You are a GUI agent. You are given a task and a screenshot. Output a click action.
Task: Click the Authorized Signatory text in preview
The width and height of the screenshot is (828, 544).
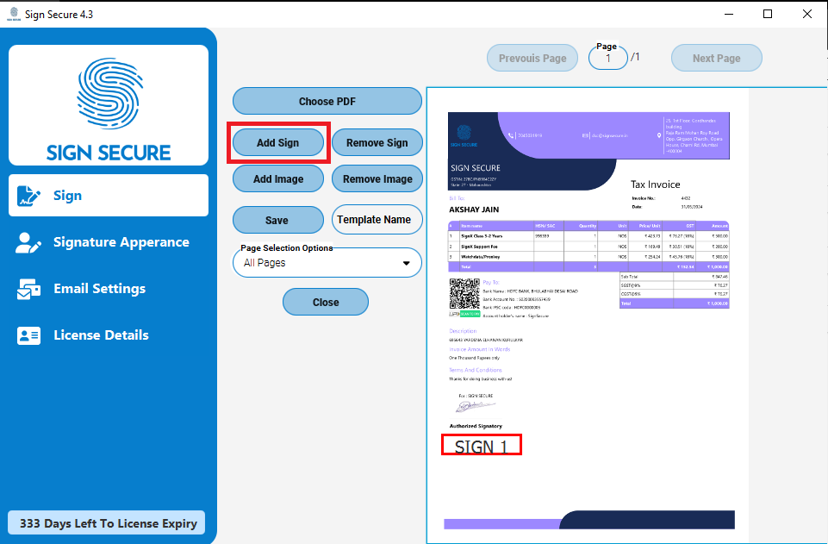coord(476,426)
